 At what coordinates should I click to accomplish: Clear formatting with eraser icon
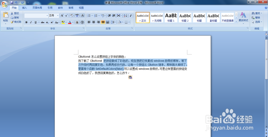coord(72,16)
